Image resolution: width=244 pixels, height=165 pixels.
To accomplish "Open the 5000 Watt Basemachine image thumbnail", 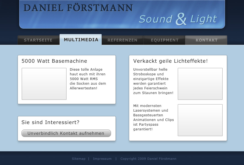I will coord(44,84).
